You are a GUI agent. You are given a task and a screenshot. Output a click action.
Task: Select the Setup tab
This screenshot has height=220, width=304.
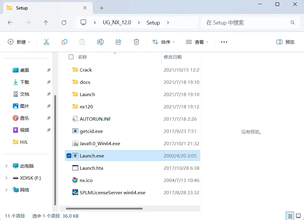(x=47, y=8)
